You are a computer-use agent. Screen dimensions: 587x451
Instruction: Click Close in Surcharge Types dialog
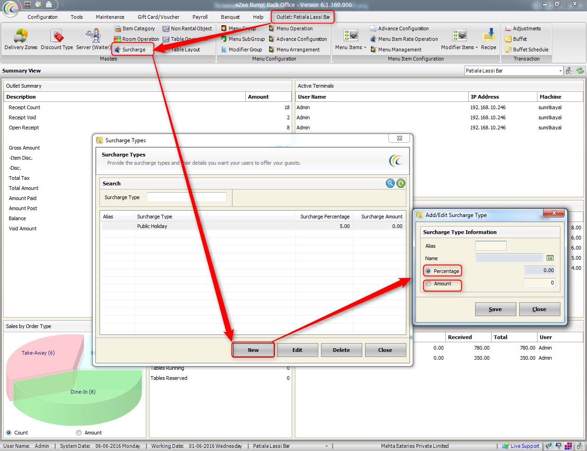coord(385,350)
